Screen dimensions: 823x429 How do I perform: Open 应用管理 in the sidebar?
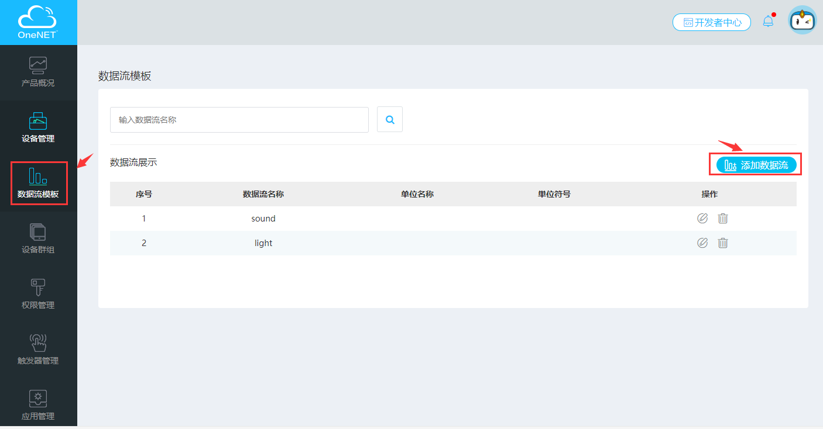[38, 404]
